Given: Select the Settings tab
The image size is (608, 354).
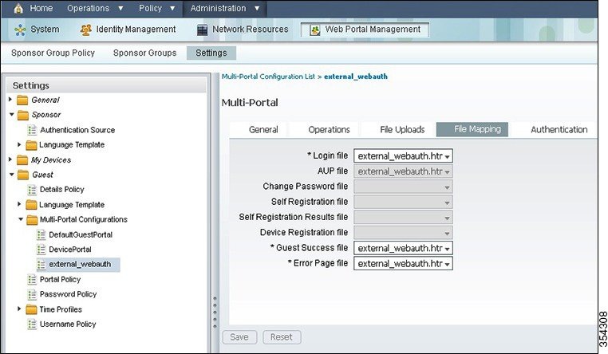Looking at the screenshot, I should click(x=211, y=53).
